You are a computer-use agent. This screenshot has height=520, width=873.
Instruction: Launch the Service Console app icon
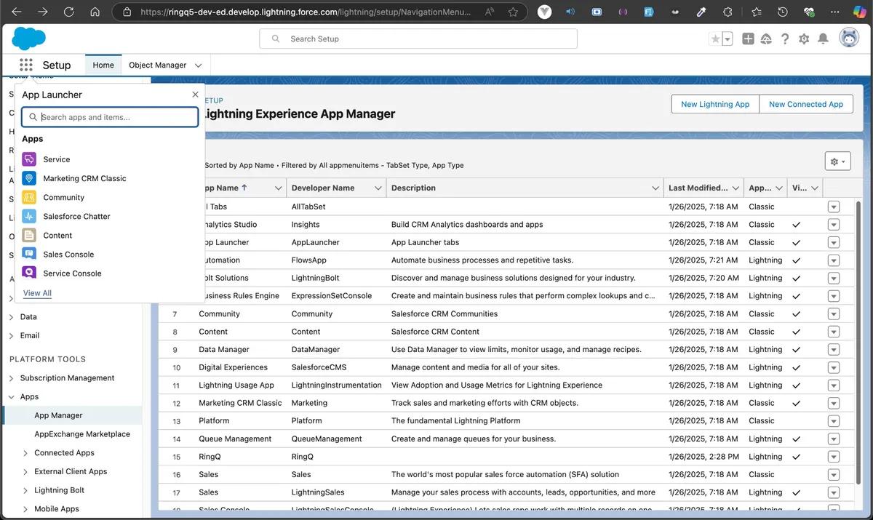pyautogui.click(x=29, y=273)
